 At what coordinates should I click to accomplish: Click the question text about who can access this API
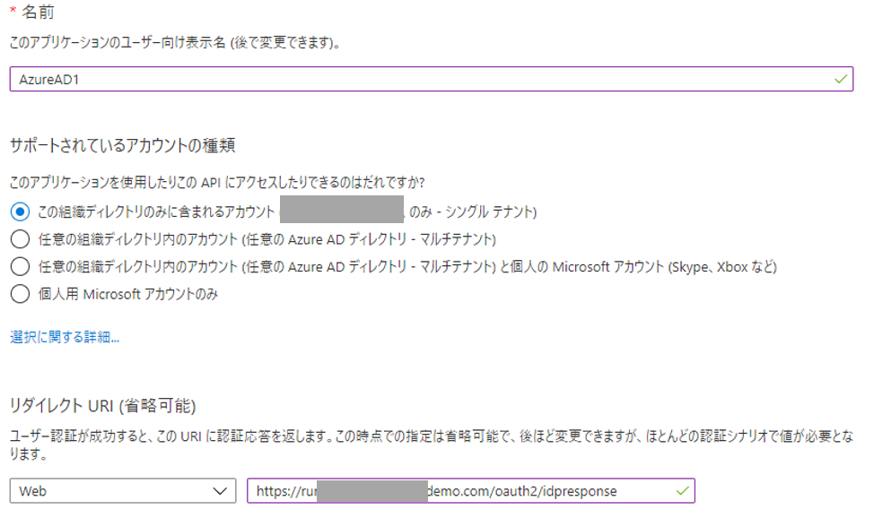pos(217,182)
